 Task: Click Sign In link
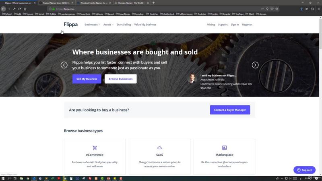pos(235,25)
